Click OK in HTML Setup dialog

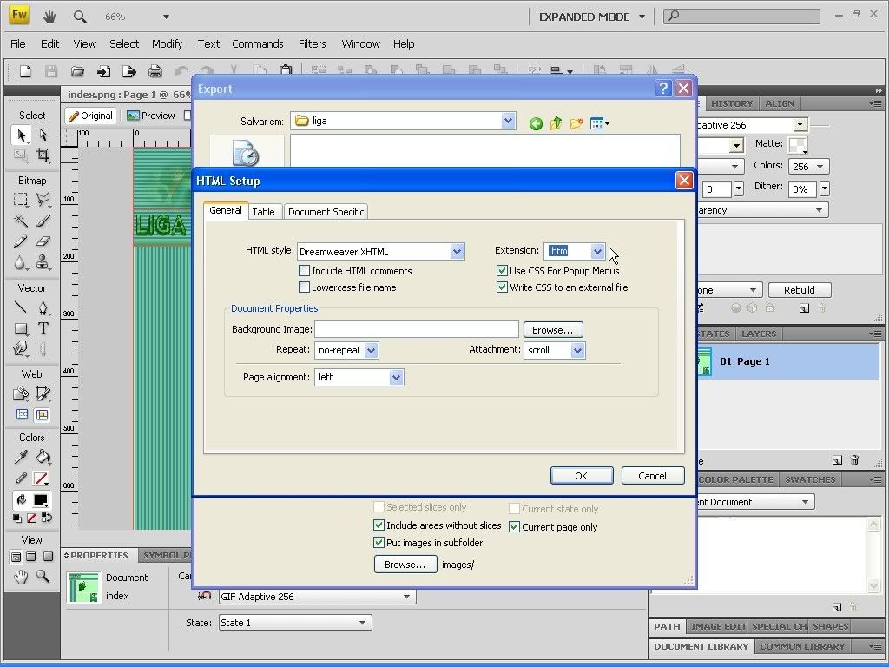(x=582, y=476)
